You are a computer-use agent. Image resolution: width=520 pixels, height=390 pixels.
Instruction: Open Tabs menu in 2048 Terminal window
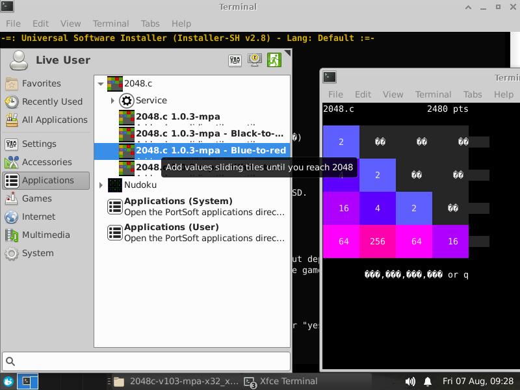click(473, 94)
